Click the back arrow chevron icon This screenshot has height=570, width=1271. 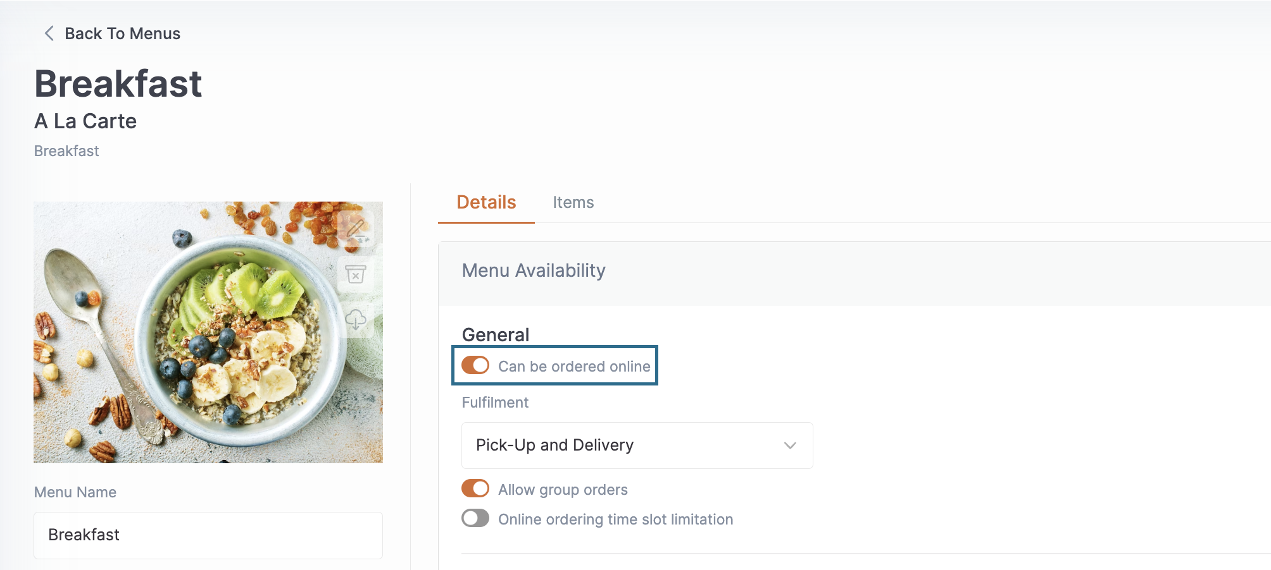[49, 33]
